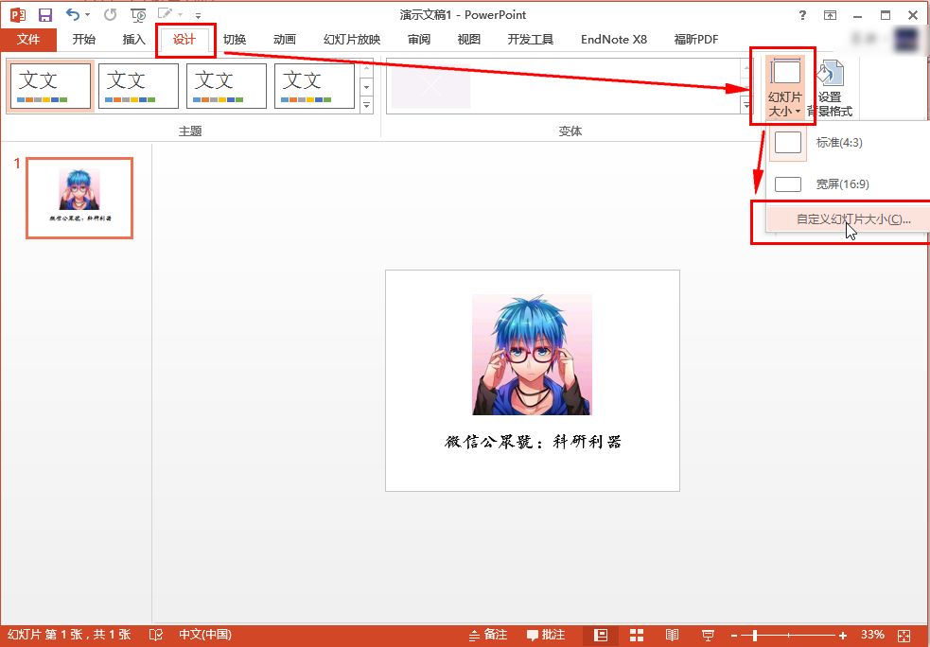Choose 自定义幻灯片大小(C)... option
930x647 pixels.
848,219
